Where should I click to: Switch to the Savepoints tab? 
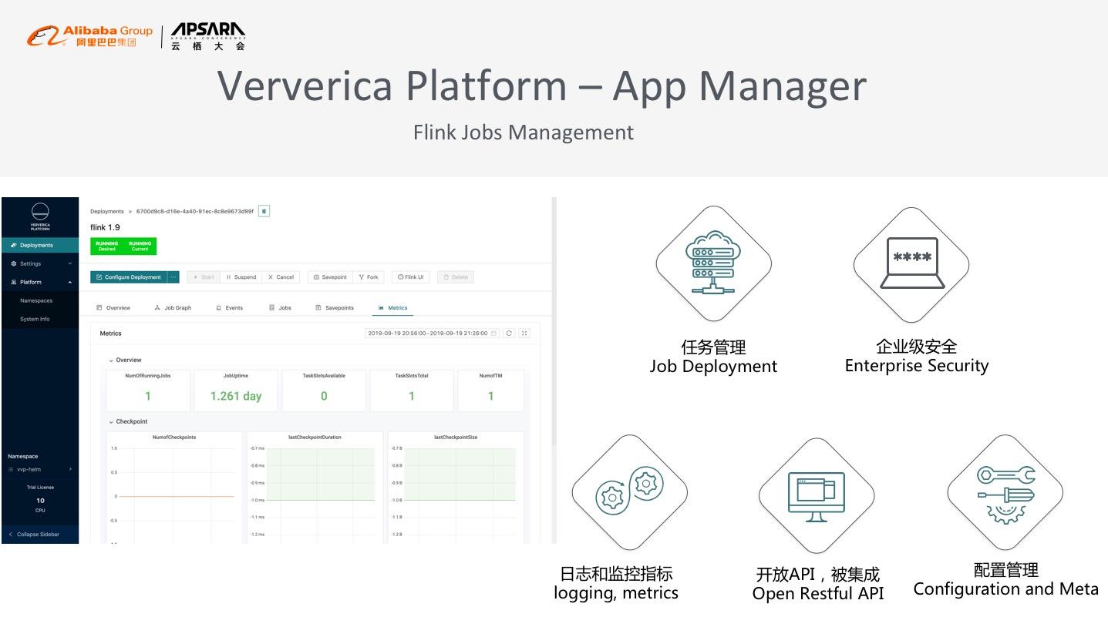click(x=335, y=308)
